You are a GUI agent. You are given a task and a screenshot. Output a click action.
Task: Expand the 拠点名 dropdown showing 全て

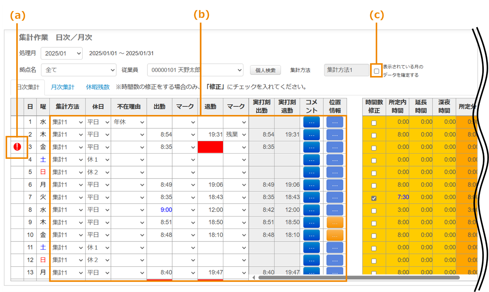point(79,70)
